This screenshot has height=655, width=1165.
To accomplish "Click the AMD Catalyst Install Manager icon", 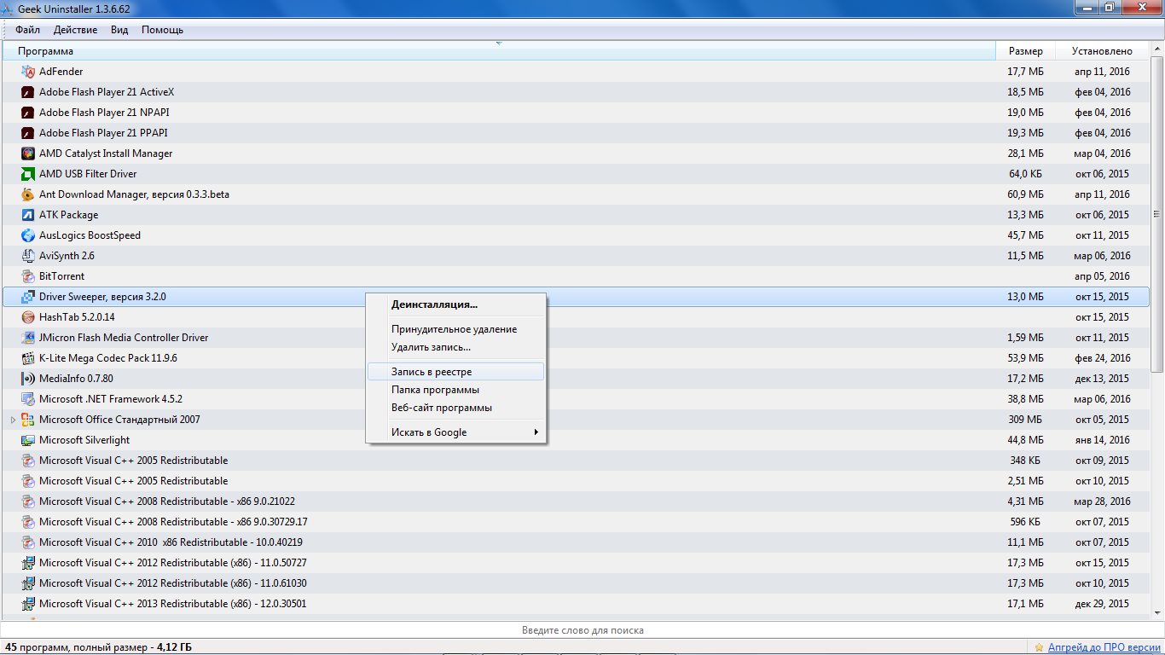I will tap(27, 154).
